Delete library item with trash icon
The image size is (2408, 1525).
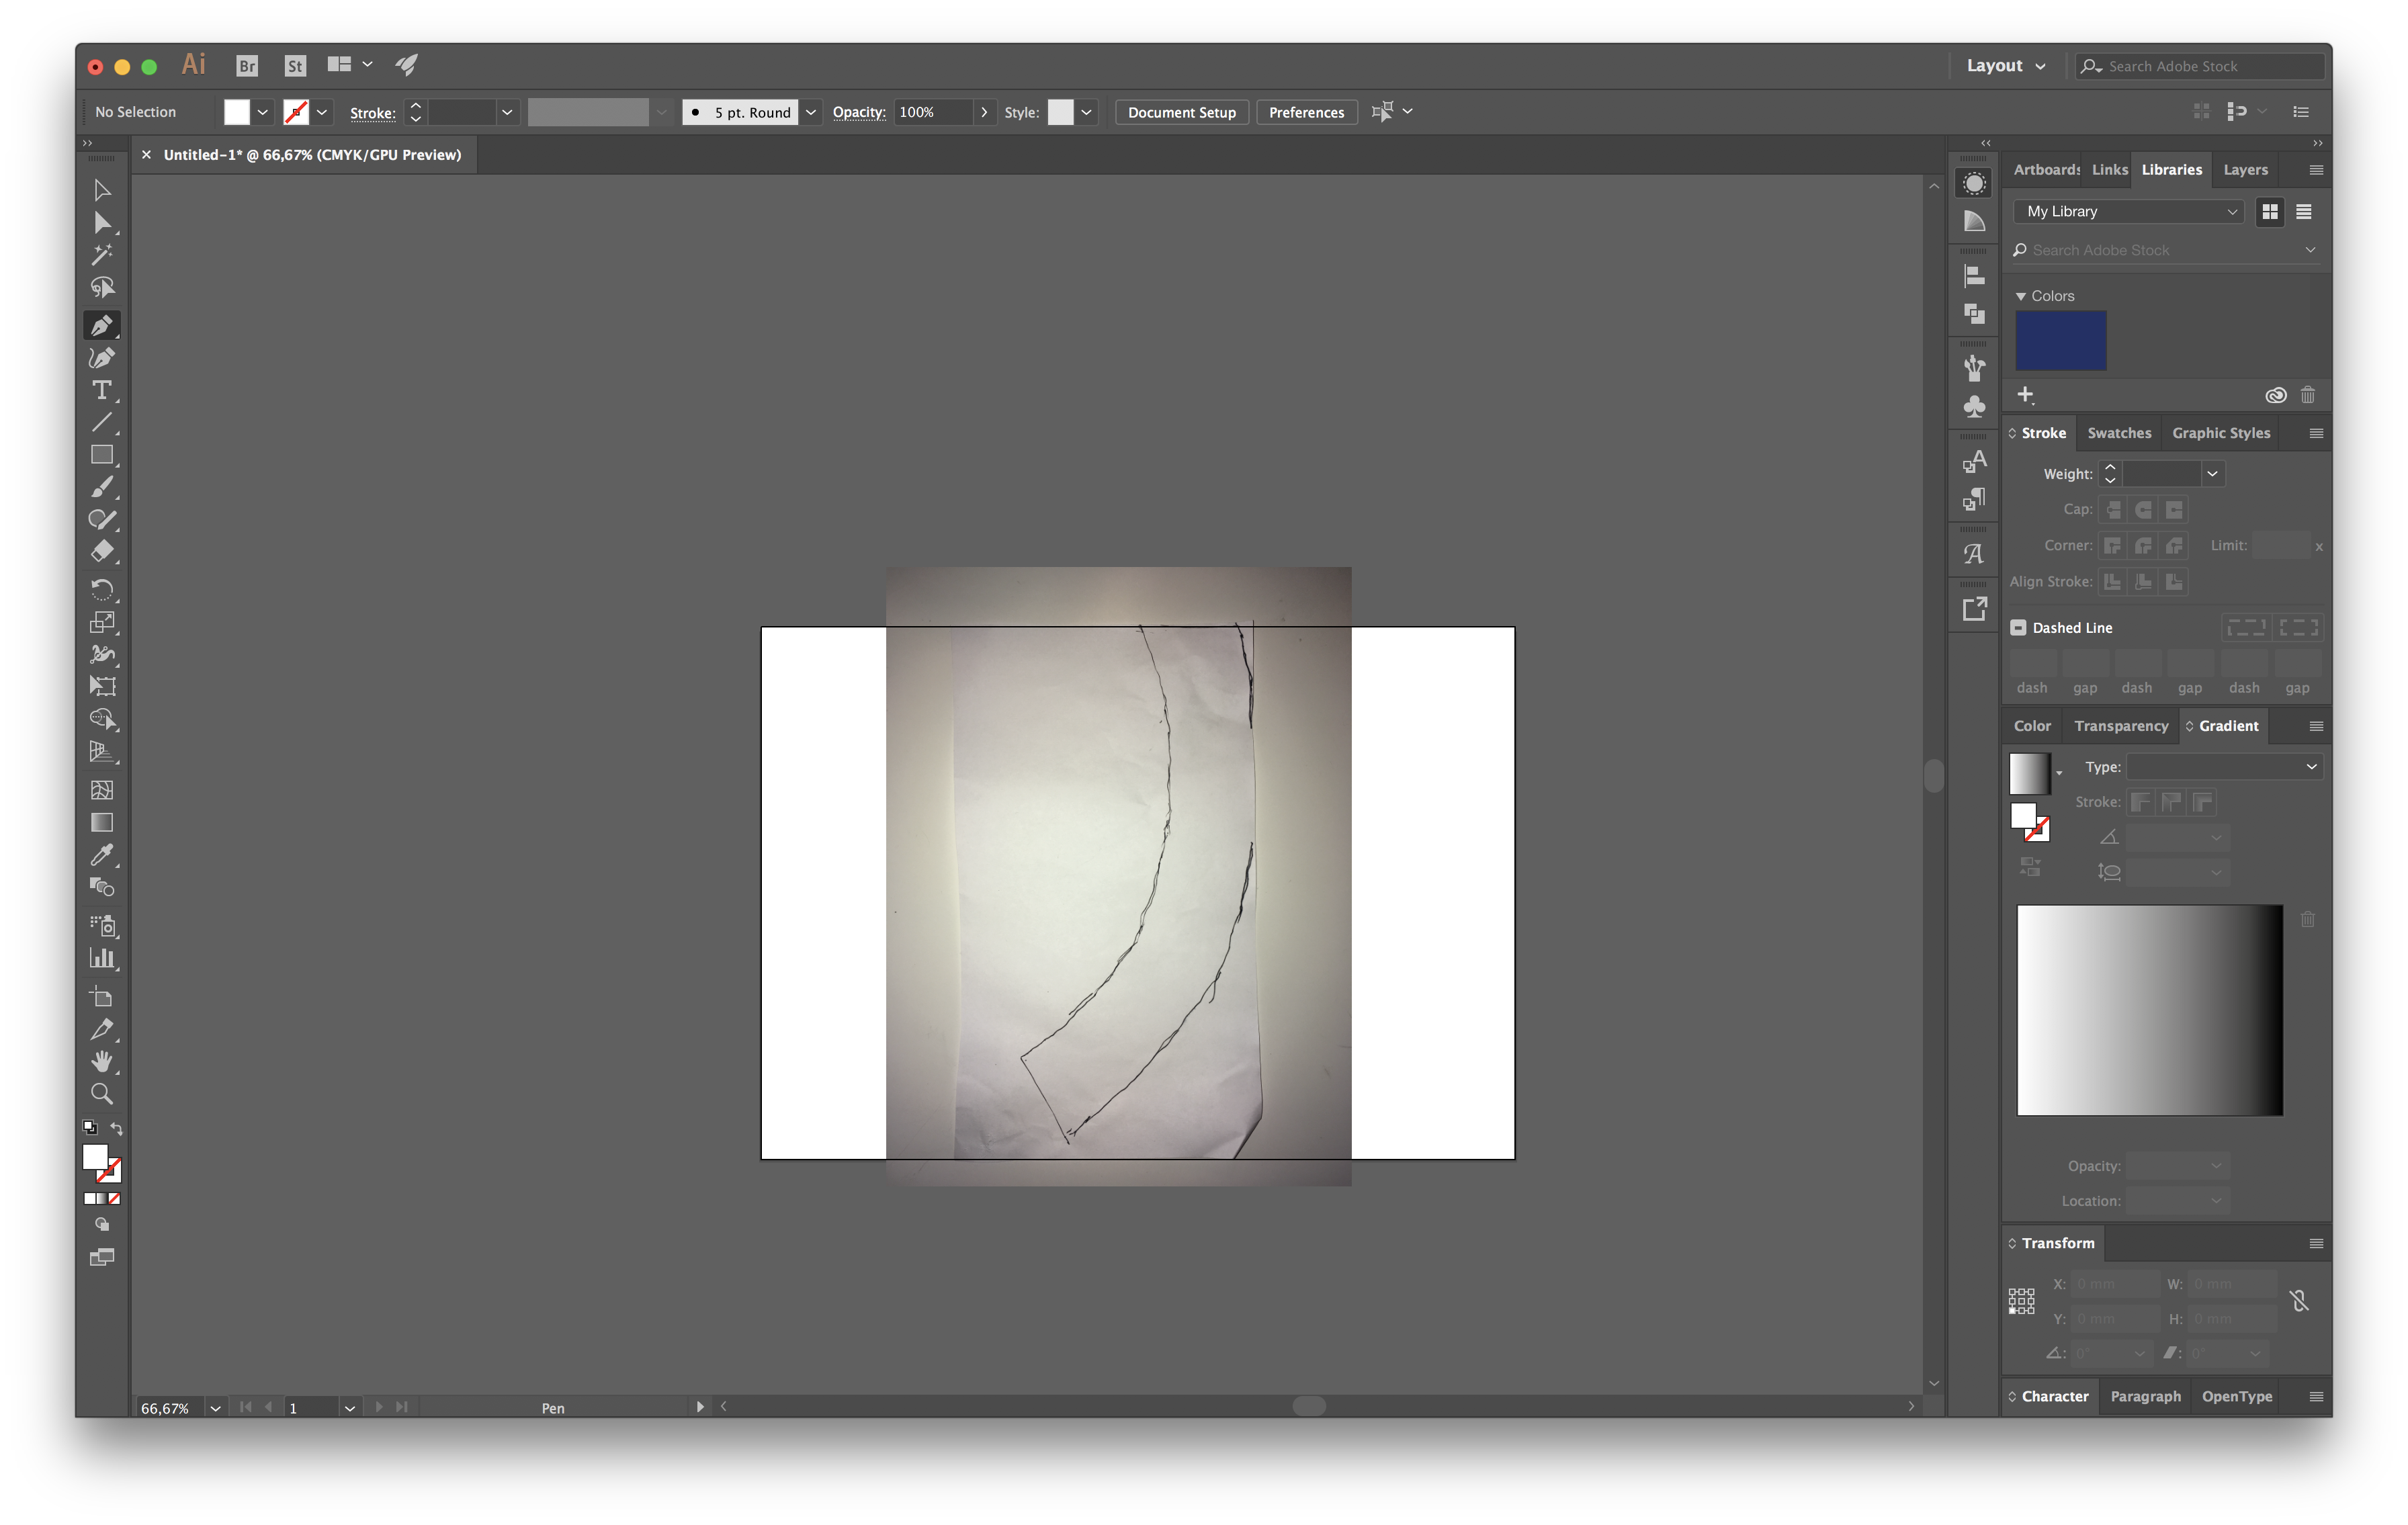click(x=2307, y=394)
